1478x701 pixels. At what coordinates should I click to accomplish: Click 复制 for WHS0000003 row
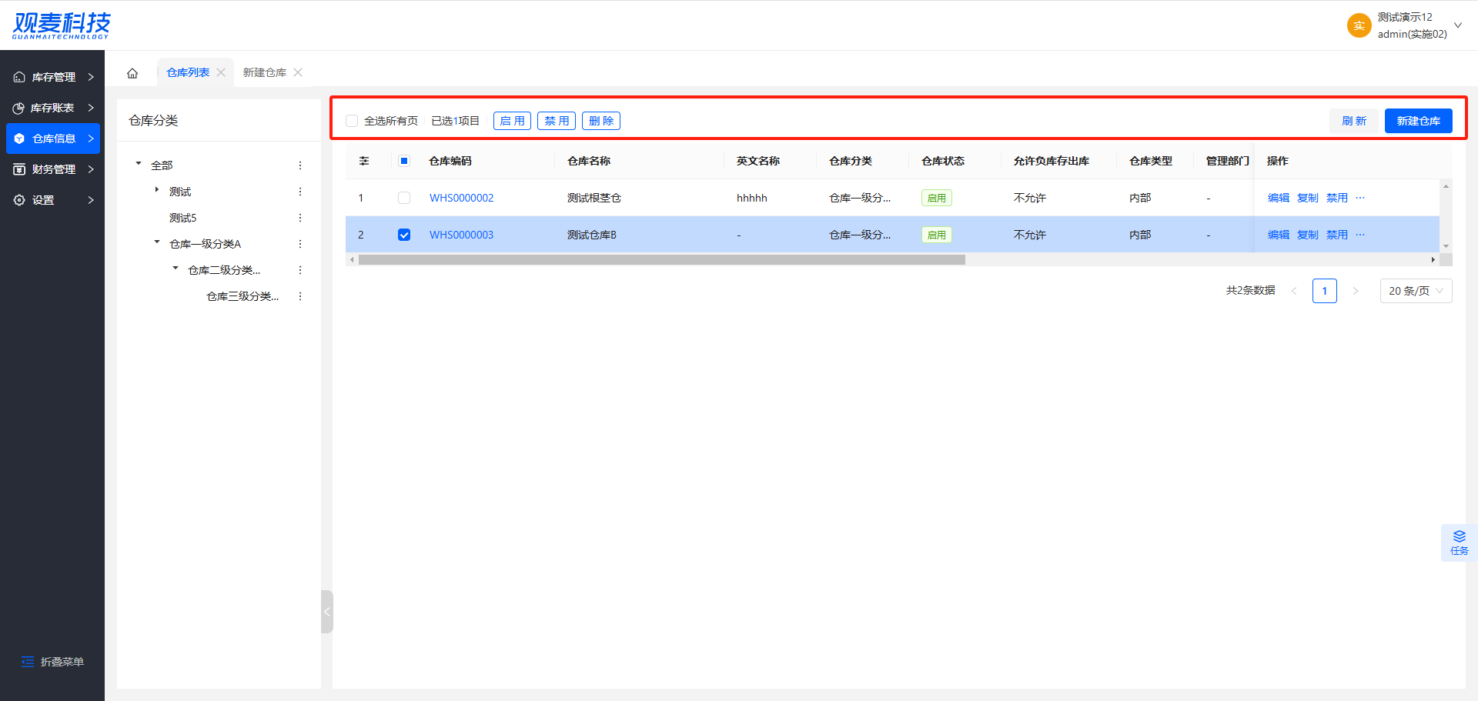1308,235
